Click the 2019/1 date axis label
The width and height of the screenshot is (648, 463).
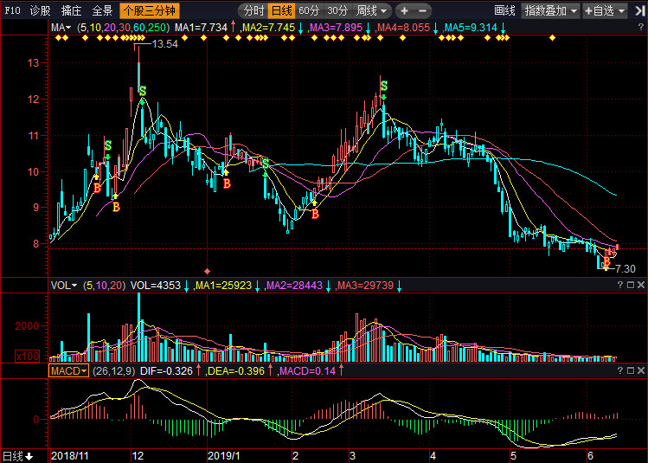click(x=223, y=456)
